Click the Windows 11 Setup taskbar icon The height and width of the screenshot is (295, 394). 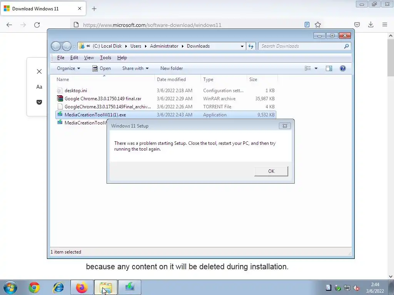[x=130, y=287]
